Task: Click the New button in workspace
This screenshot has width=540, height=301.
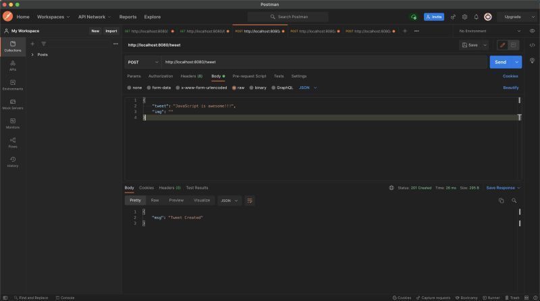Action: pyautogui.click(x=95, y=31)
